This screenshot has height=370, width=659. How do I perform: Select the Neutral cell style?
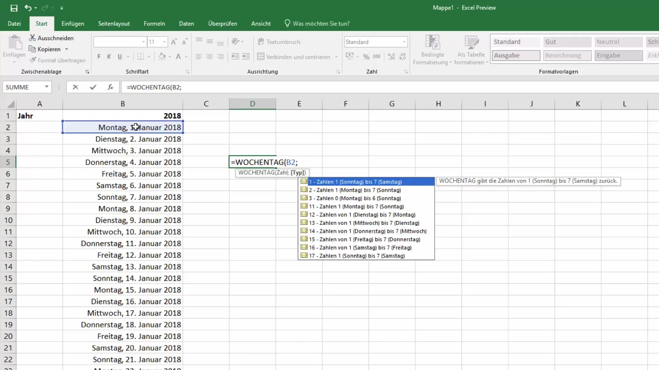[x=618, y=42]
